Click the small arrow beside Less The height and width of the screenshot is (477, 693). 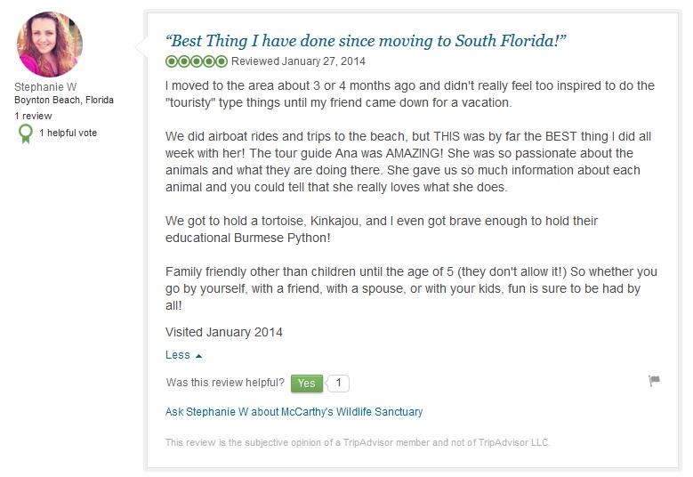[x=198, y=356]
